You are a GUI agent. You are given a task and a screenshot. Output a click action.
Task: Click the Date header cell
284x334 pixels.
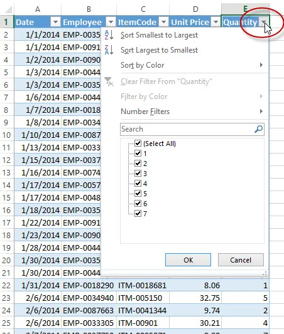pos(38,22)
